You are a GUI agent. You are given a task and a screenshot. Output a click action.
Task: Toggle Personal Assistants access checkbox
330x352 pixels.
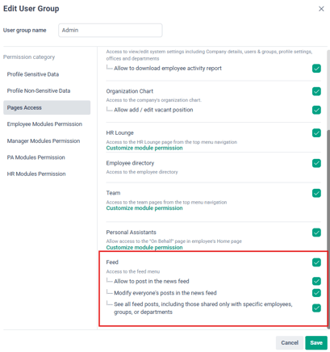[x=316, y=233]
